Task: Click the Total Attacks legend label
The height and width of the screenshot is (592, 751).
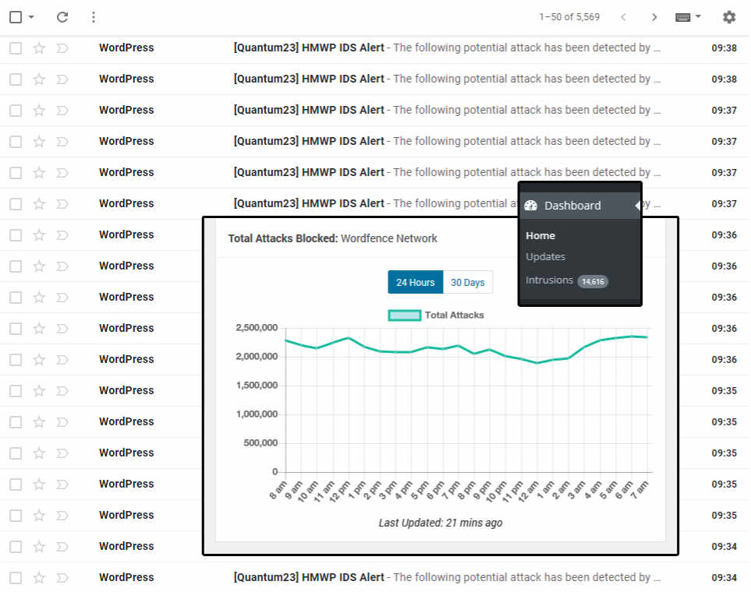Action: click(x=454, y=315)
